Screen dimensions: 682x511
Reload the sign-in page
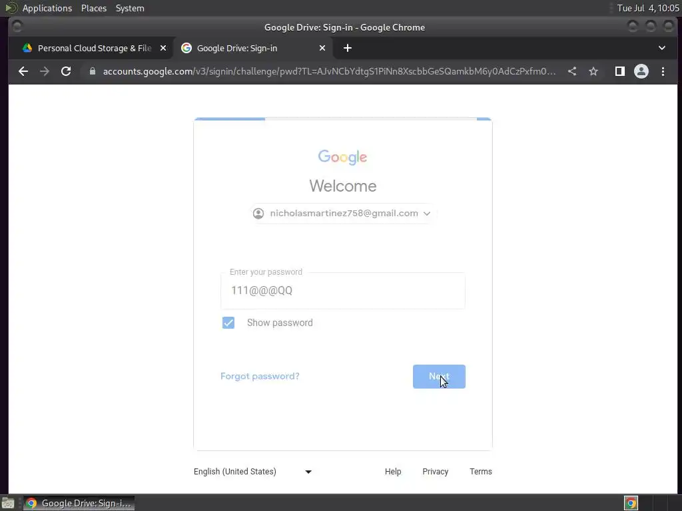tap(66, 71)
